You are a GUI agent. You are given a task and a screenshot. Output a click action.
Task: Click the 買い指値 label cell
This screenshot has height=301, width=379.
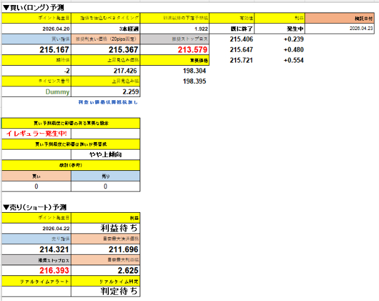pos(36,39)
